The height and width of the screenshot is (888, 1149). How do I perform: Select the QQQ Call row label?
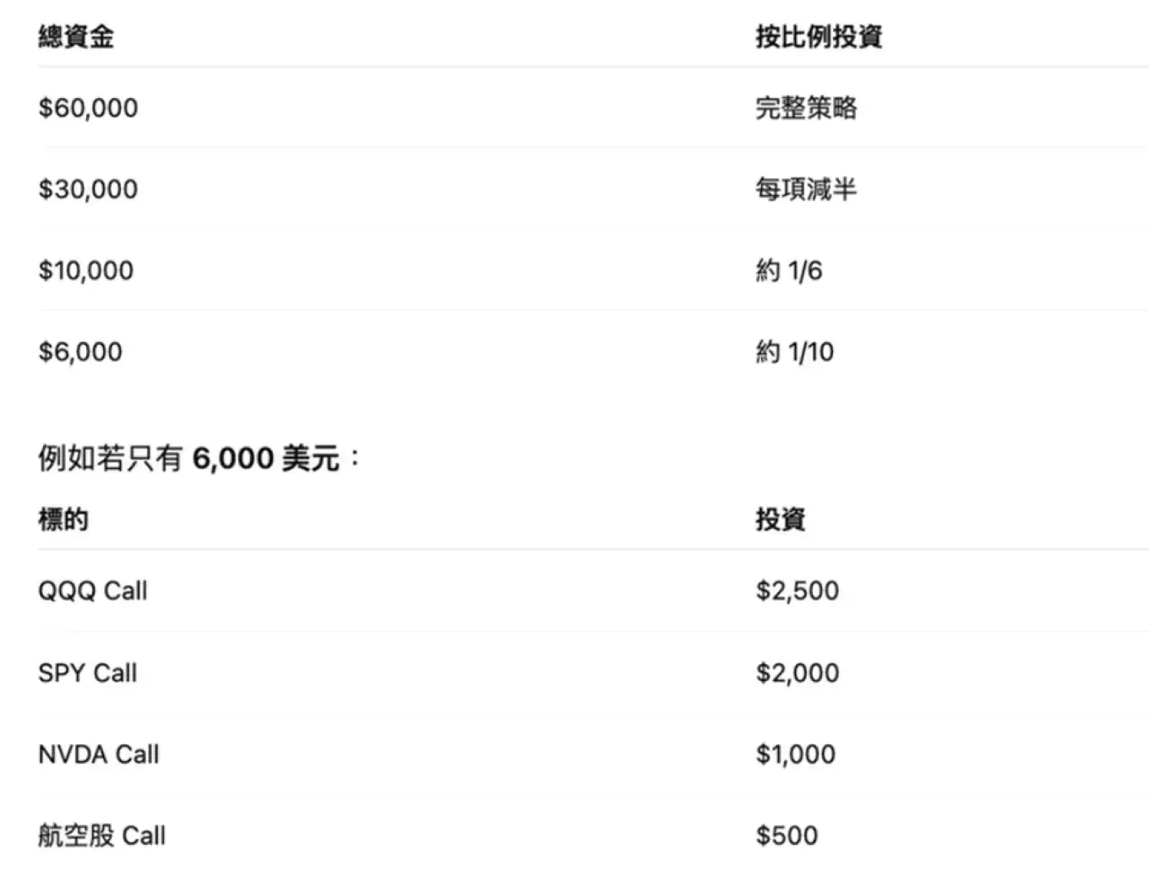click(92, 591)
